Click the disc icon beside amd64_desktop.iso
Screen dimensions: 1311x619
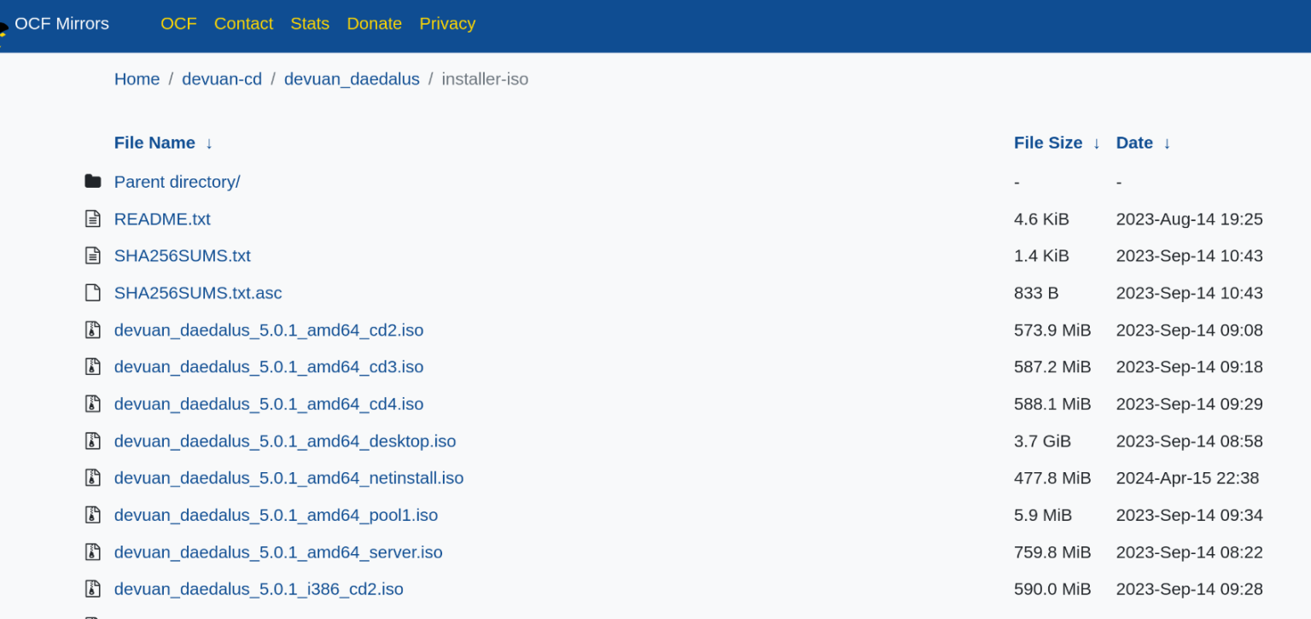pyautogui.click(x=92, y=441)
